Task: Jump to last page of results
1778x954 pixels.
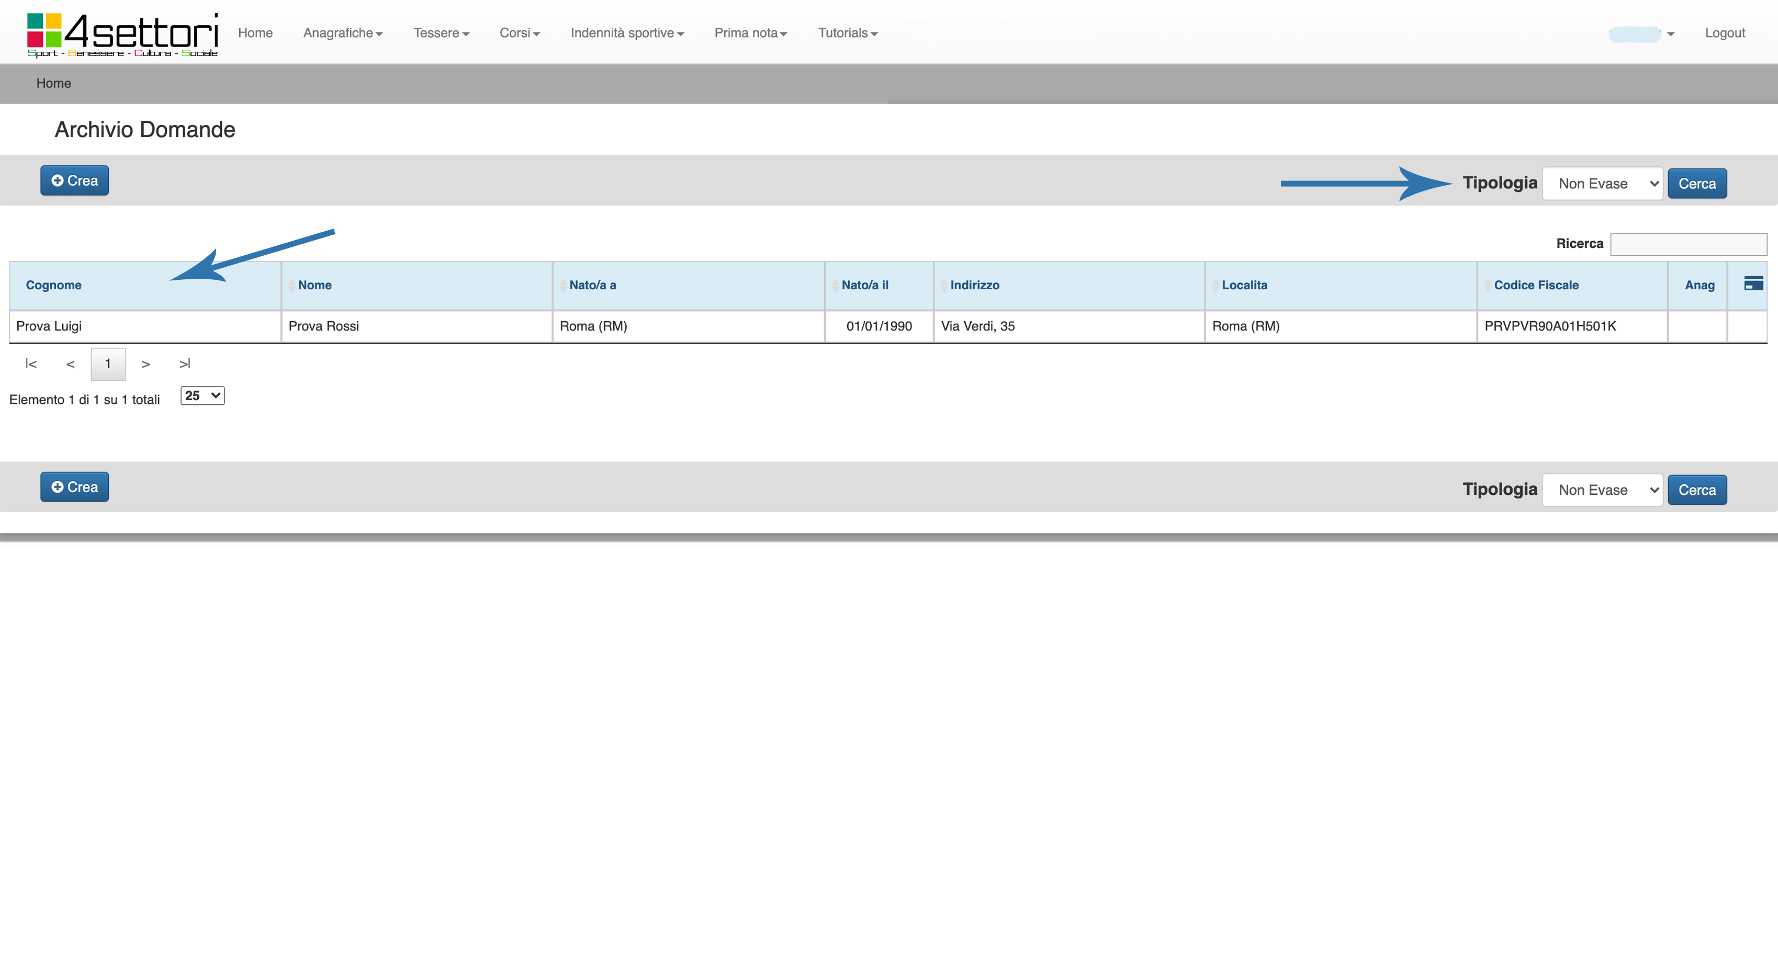Action: [x=184, y=364]
